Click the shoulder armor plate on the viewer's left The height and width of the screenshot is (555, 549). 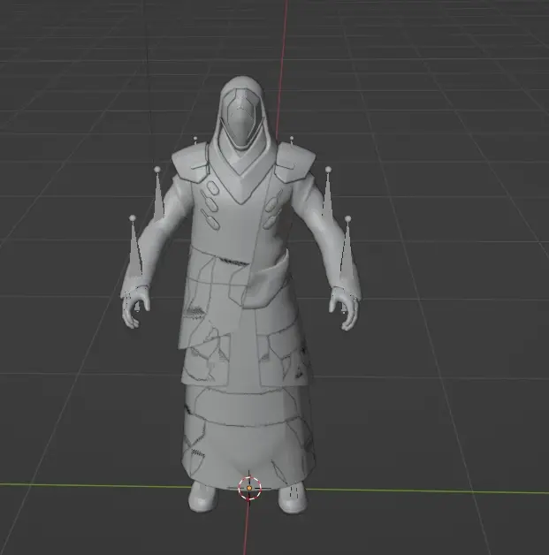pos(190,162)
